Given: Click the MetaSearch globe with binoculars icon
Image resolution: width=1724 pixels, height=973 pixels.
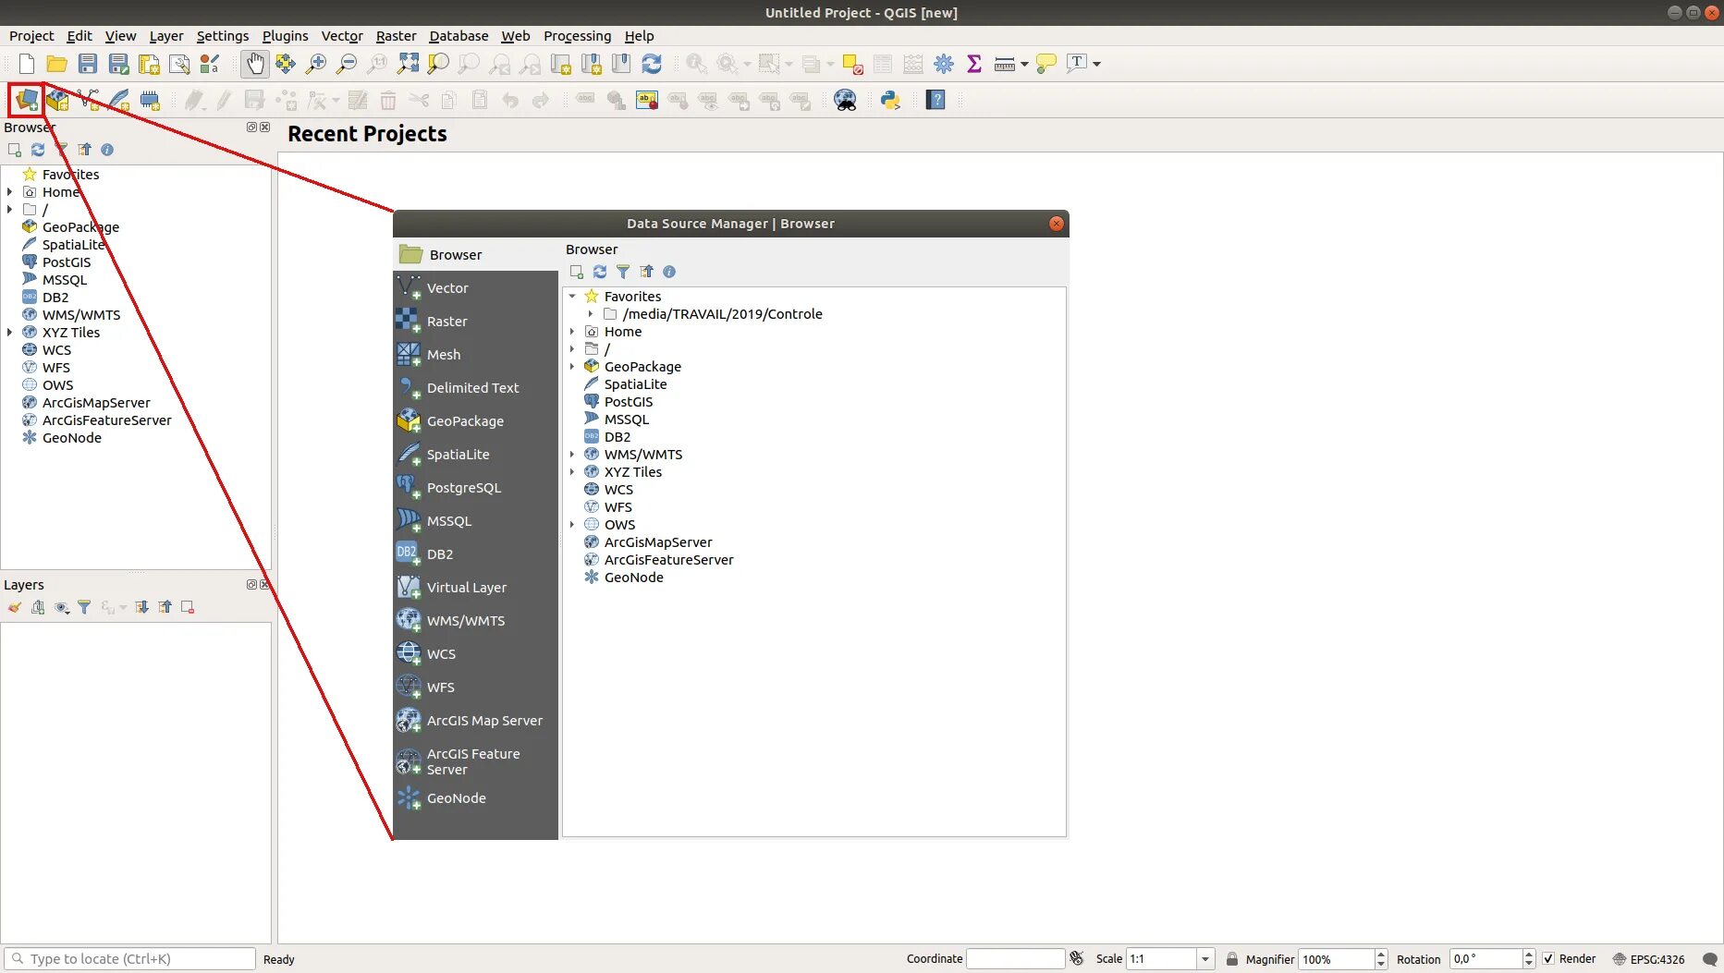Looking at the screenshot, I should click(x=845, y=100).
